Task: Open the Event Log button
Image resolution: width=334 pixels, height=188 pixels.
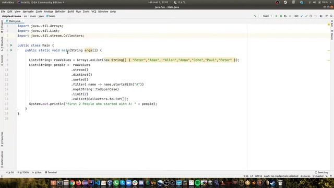Action: point(321,172)
